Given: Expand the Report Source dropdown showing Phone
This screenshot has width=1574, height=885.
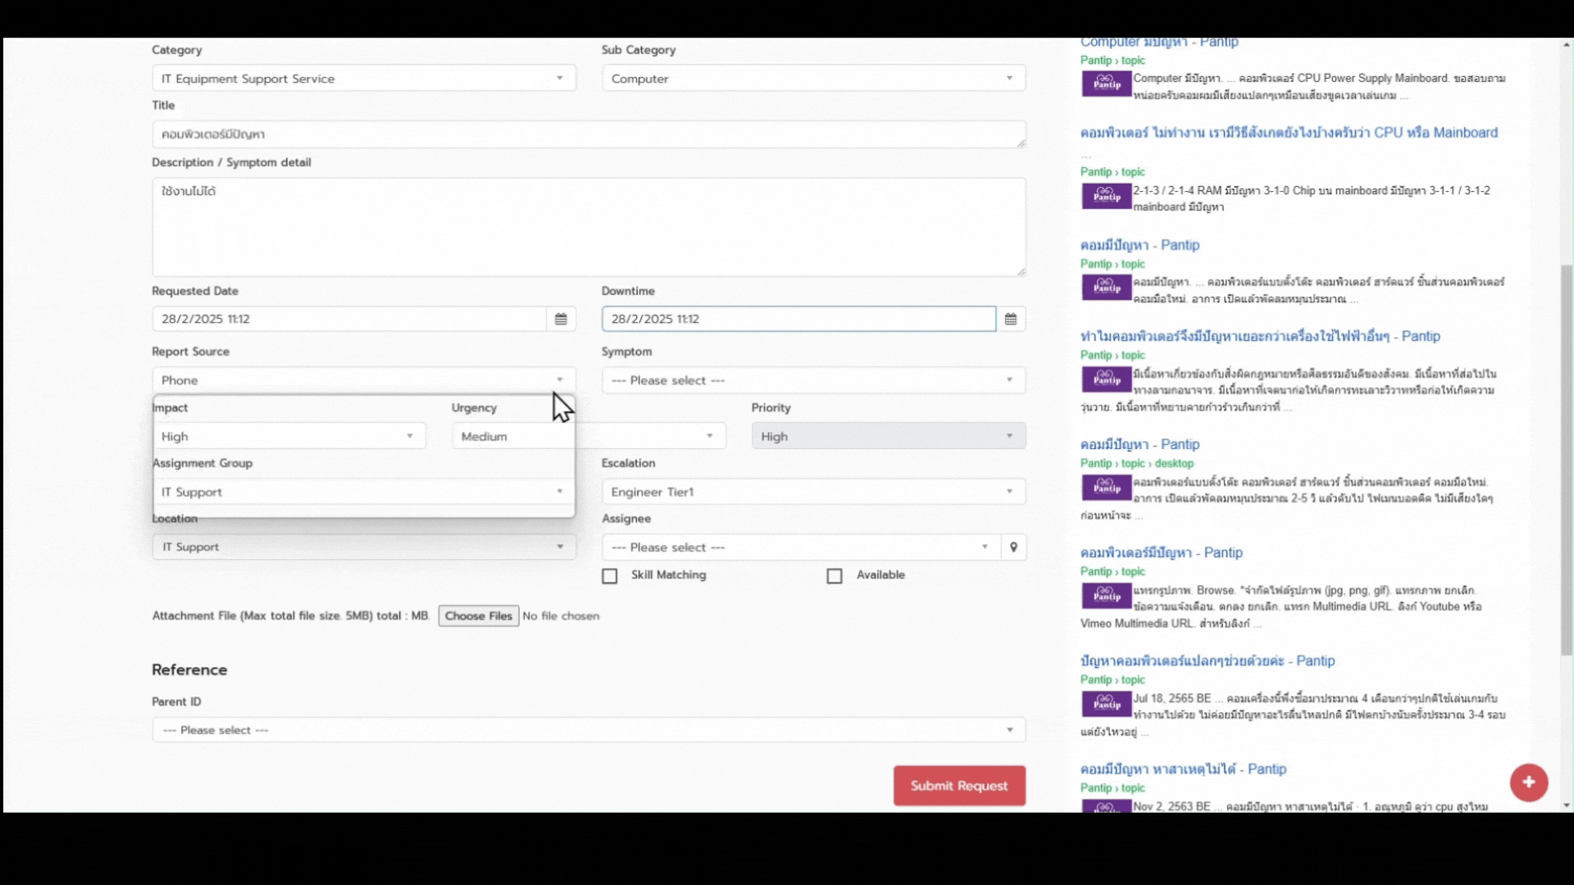Looking at the screenshot, I should [x=364, y=380].
